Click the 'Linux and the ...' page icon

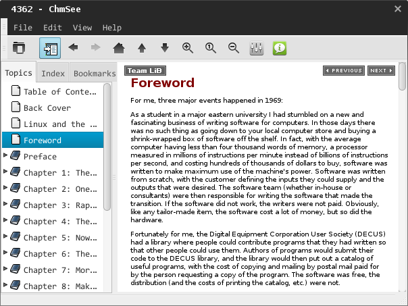(16, 123)
